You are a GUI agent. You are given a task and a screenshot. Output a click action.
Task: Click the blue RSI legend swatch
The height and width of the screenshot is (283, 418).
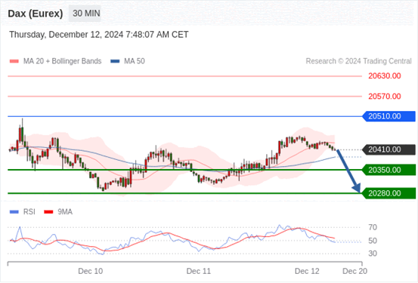[x=14, y=212]
